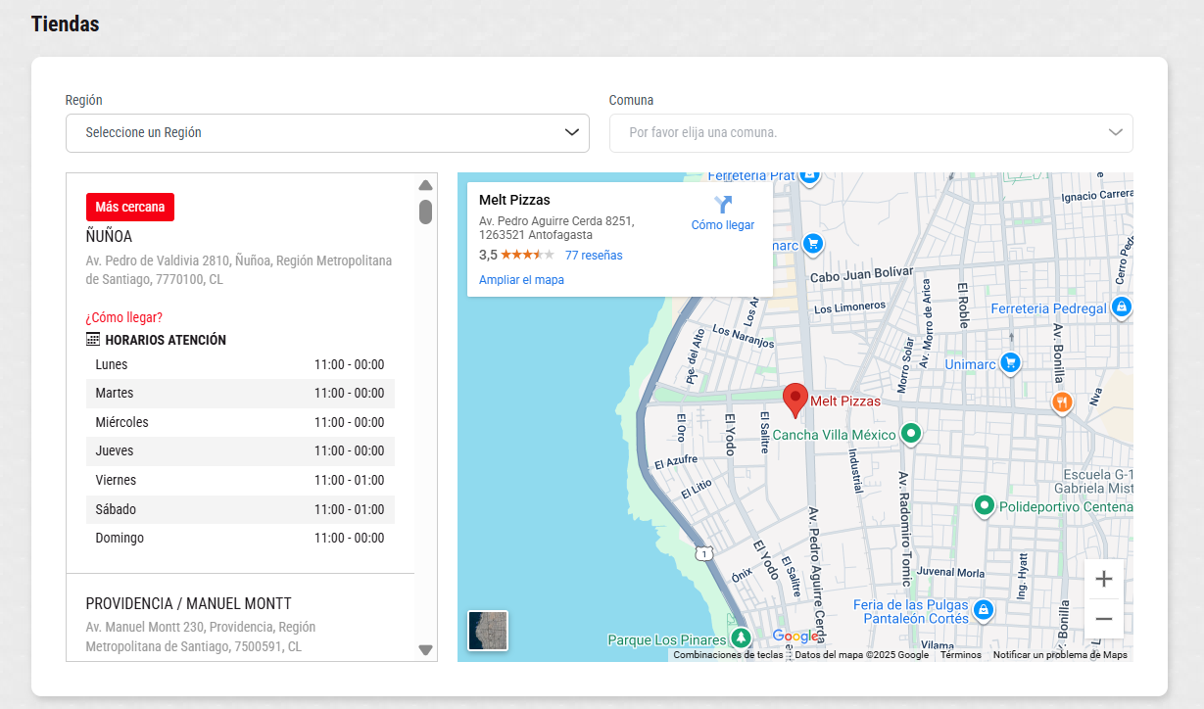Click the Lunes schedule row
1204x709 pixels.
click(x=240, y=364)
